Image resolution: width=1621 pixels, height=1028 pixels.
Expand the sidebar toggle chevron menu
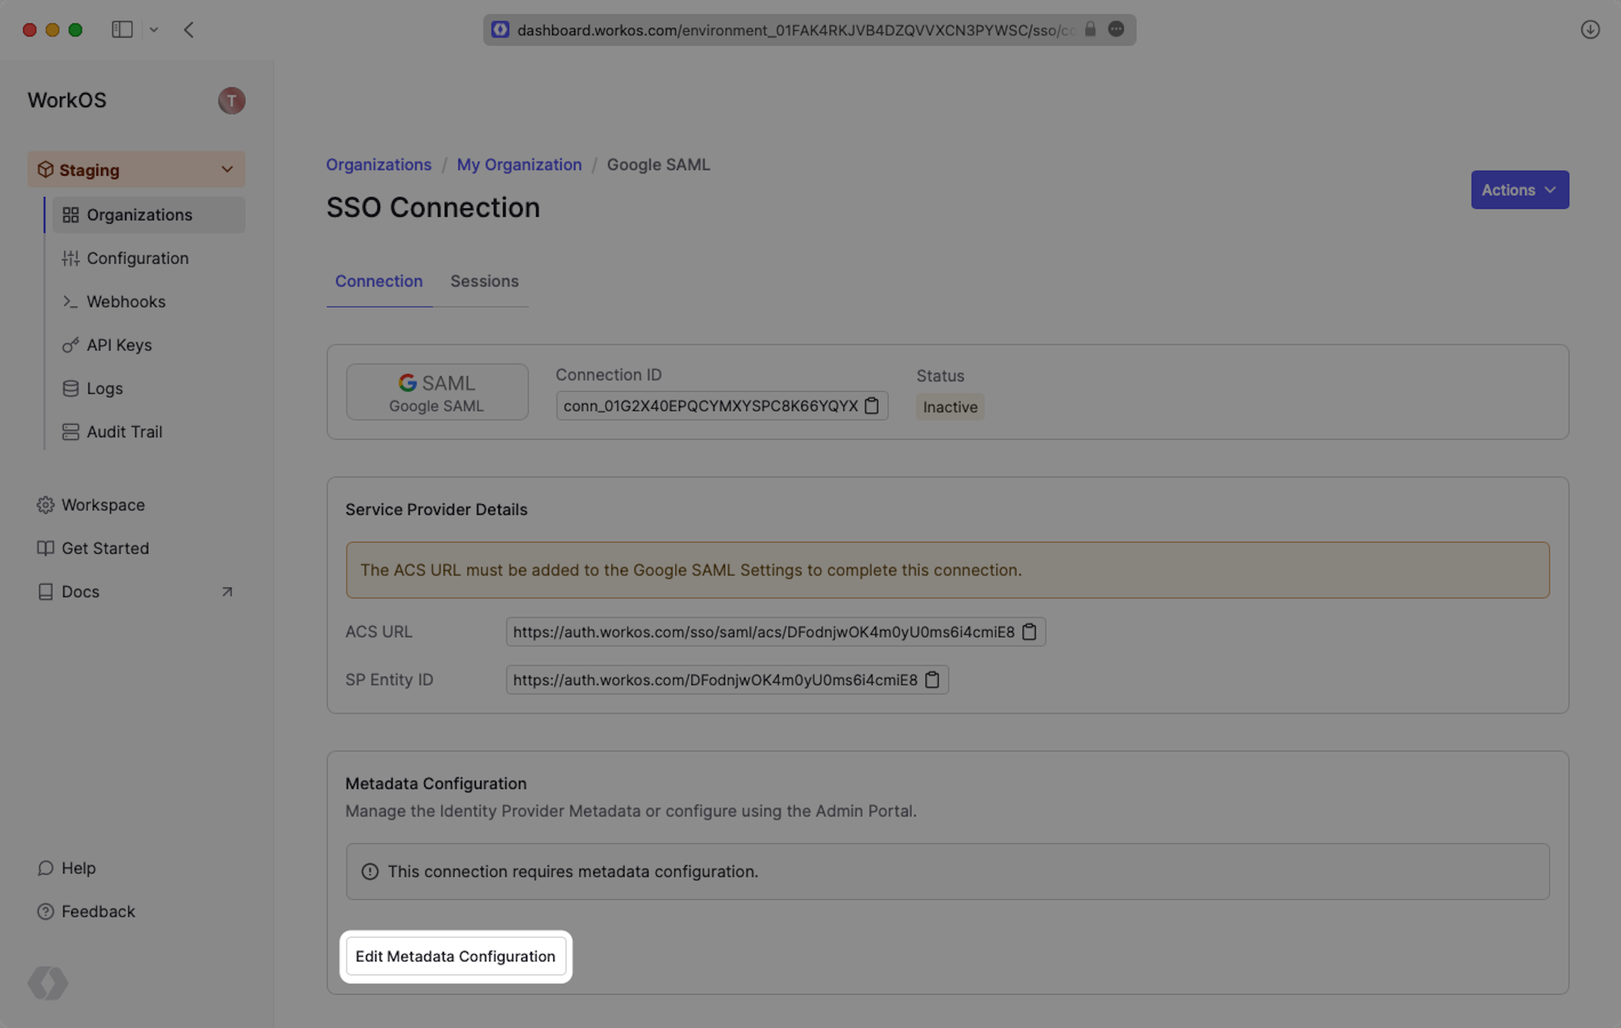coord(154,30)
